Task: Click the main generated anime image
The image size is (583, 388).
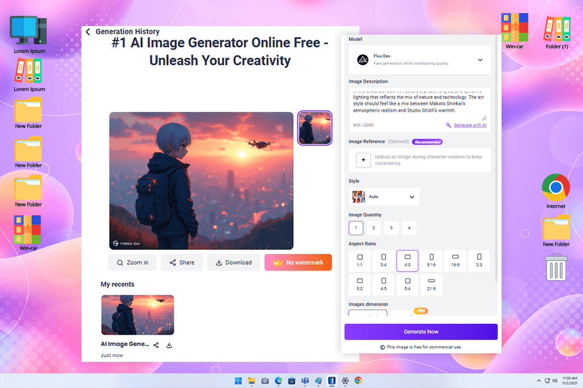Action: click(x=201, y=181)
